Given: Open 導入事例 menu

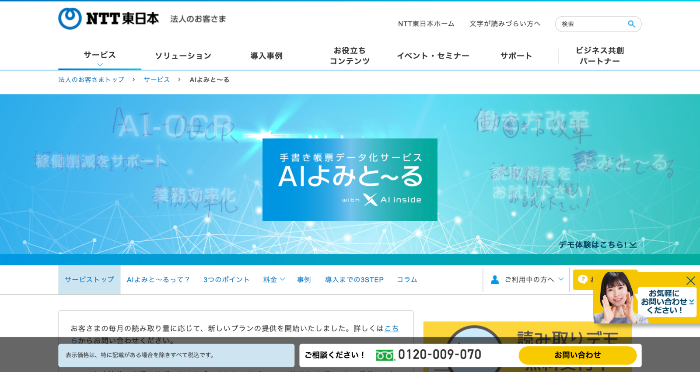Looking at the screenshot, I should coord(266,56).
